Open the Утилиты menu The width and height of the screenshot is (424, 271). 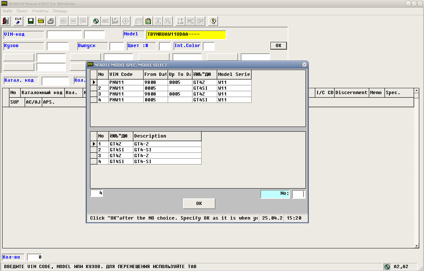pyautogui.click(x=40, y=11)
